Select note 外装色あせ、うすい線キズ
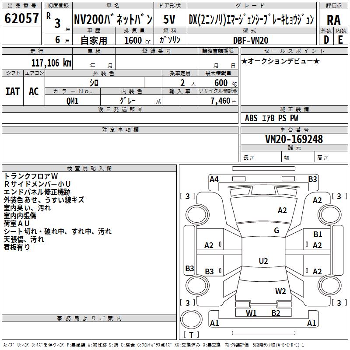 (x=44, y=200)
